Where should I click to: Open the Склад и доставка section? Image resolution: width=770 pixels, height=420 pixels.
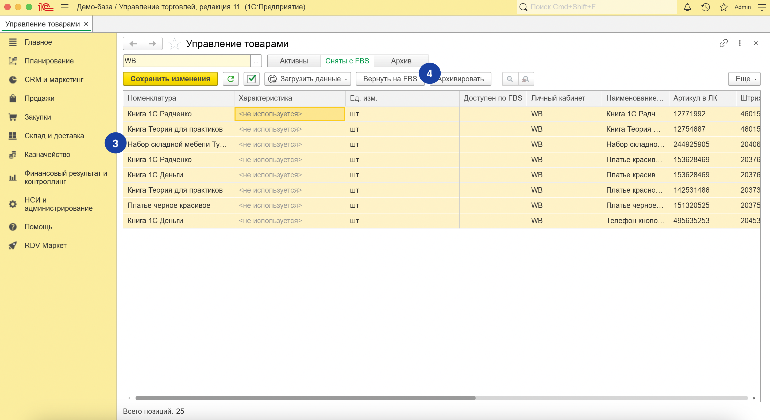(54, 136)
